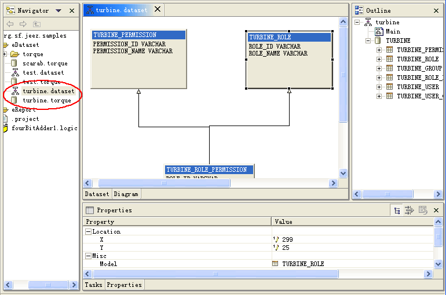Close the Outline panel

436,11
